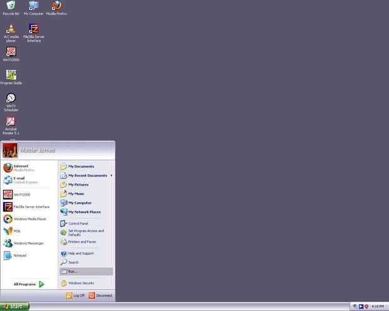Select the Master James user picture
Screen dimensions: 389x311
tap(10, 150)
